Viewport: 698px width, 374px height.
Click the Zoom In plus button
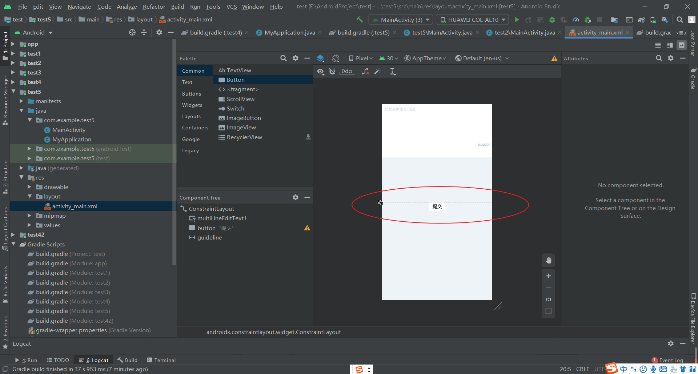[548, 276]
